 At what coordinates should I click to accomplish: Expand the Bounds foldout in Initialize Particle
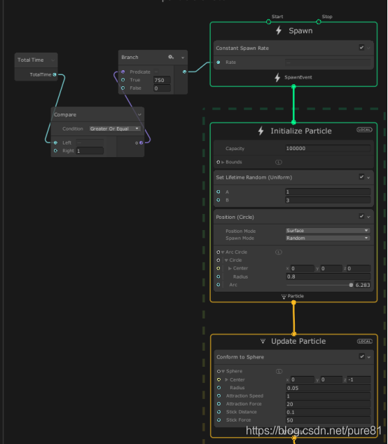pos(223,162)
